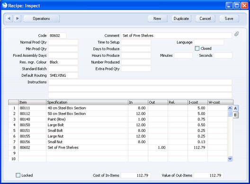The height and width of the screenshot is (184, 250).
Task: Focus the Seconds field
Action: point(223,55)
